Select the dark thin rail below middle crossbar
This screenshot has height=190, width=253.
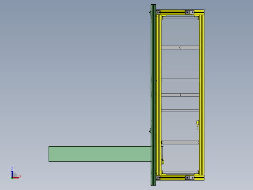click(180, 110)
